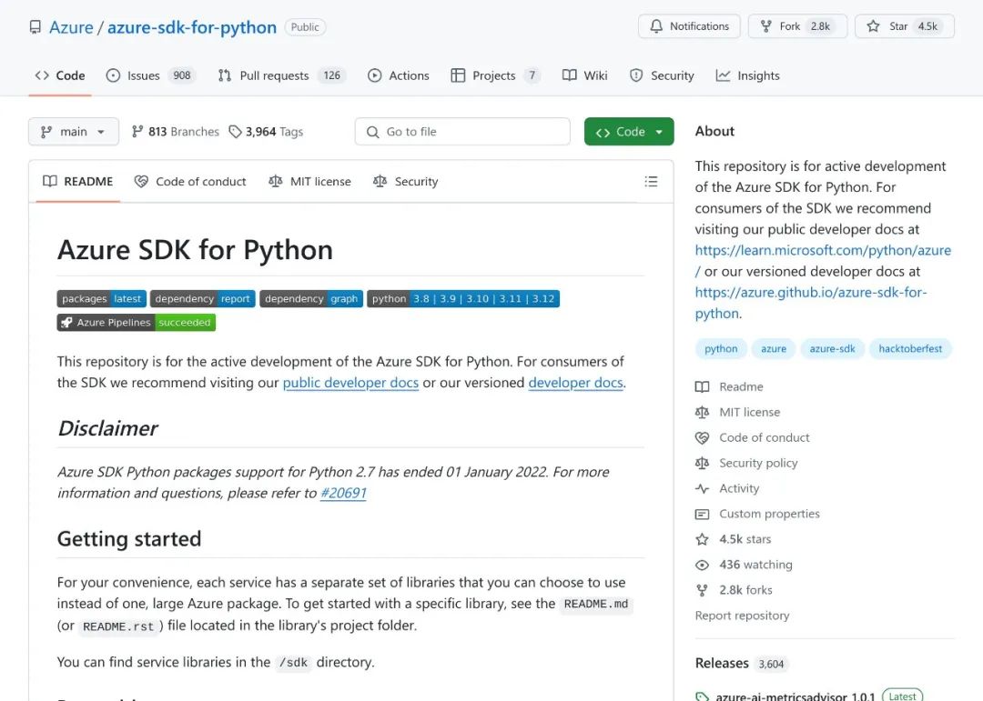
Task: Click the dependency report badge
Action: coord(202,299)
